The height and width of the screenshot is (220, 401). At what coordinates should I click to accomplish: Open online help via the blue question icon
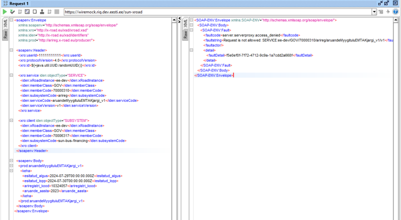point(396,12)
